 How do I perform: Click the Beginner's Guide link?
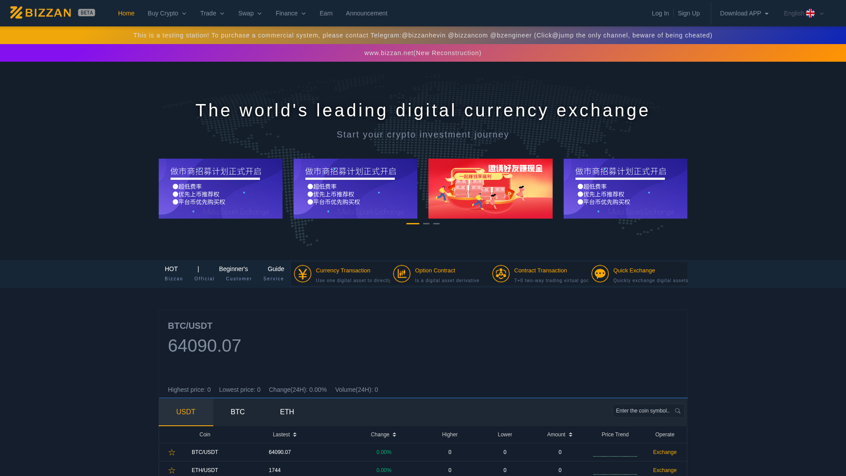(252, 269)
